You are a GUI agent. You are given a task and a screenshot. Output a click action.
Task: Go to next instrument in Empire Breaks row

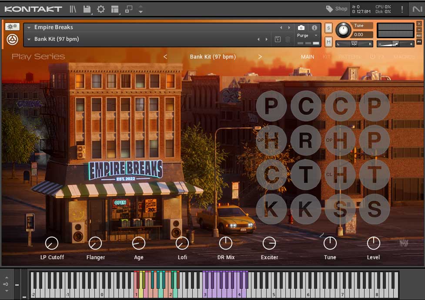pos(289,28)
